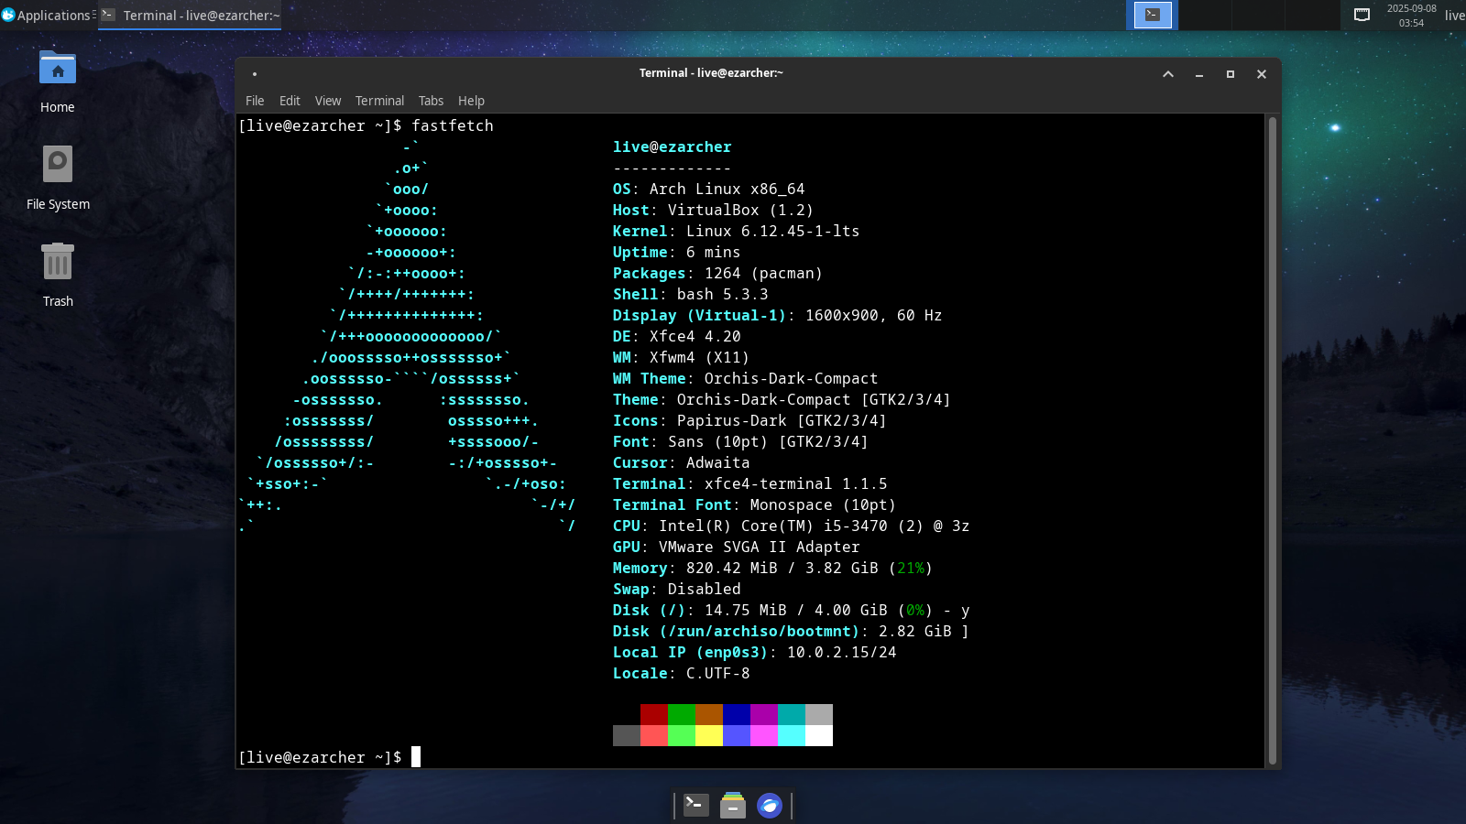Maximize the Terminal window
Image resolution: width=1466 pixels, height=824 pixels.
[x=1231, y=74]
